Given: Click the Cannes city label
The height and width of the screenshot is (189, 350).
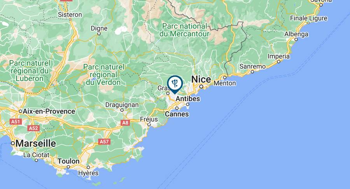Looking at the screenshot, I should tap(177, 114).
